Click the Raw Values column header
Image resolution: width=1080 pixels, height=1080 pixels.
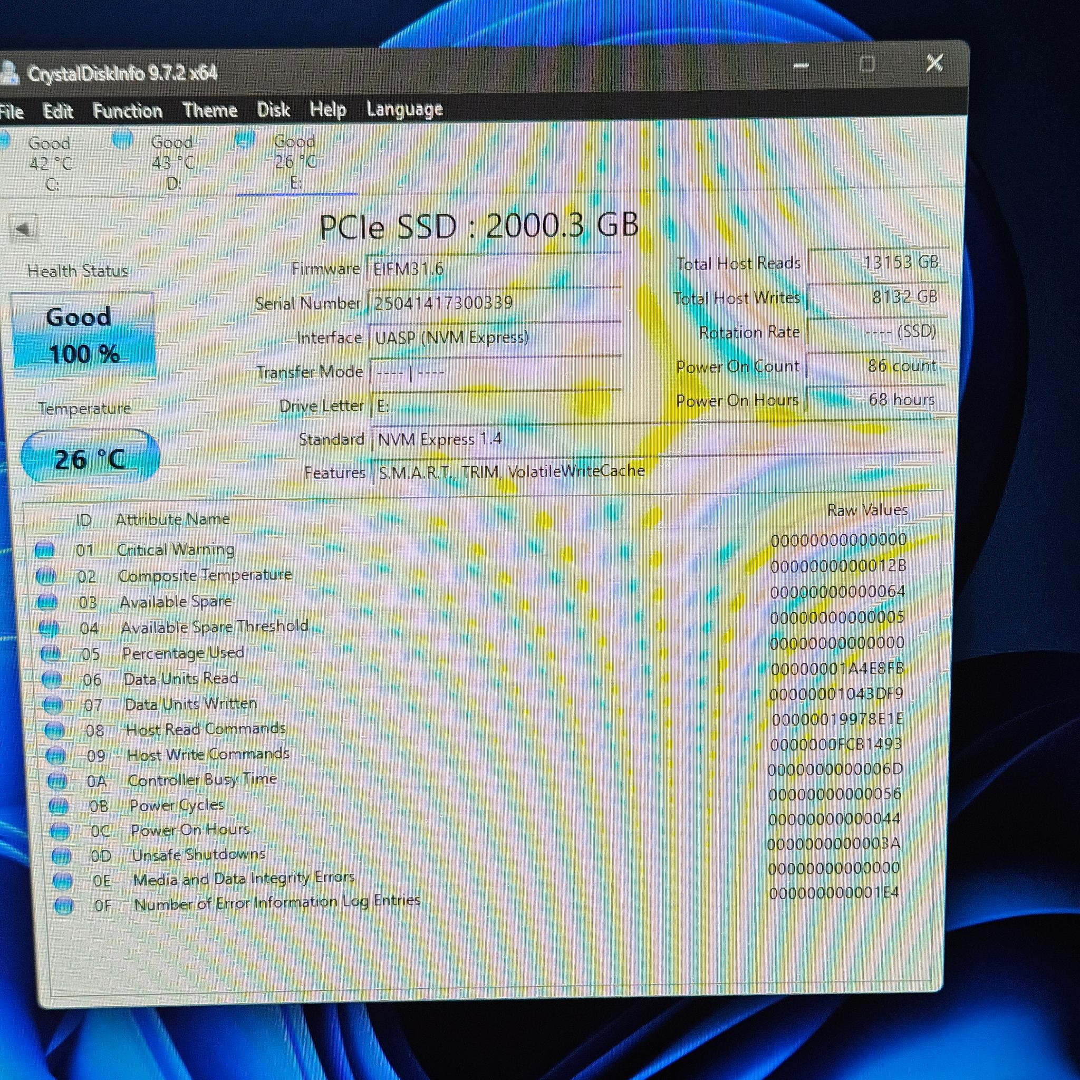[867, 510]
